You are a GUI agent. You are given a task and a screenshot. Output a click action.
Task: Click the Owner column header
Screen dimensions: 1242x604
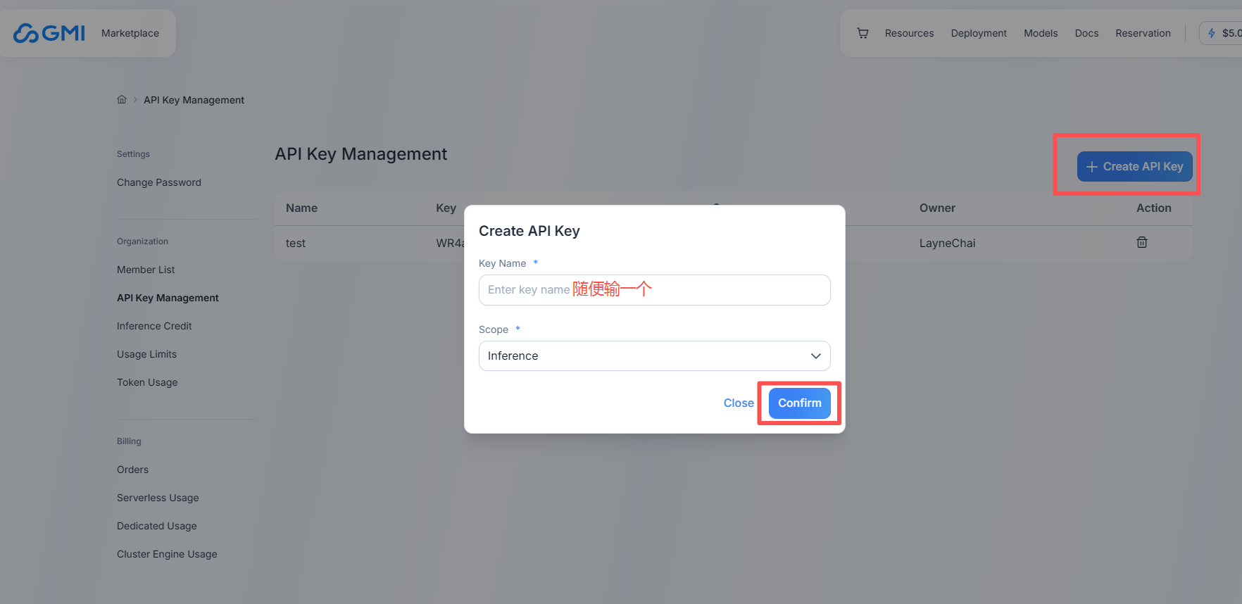pos(937,208)
